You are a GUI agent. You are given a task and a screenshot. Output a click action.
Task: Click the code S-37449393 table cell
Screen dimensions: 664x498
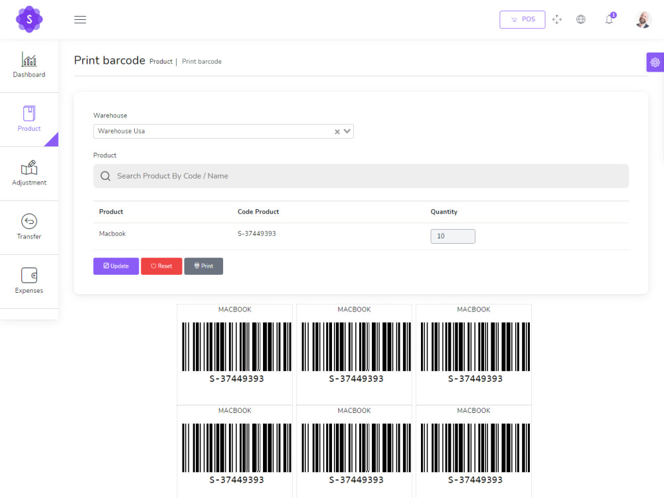coord(256,234)
